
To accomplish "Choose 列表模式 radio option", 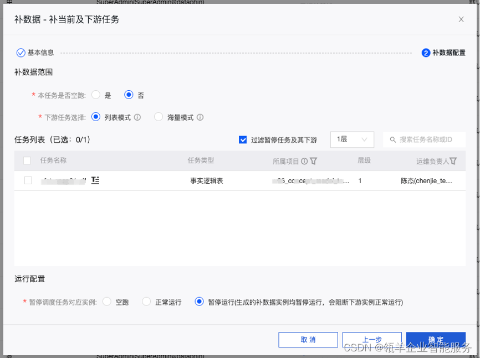I will (x=96, y=117).
